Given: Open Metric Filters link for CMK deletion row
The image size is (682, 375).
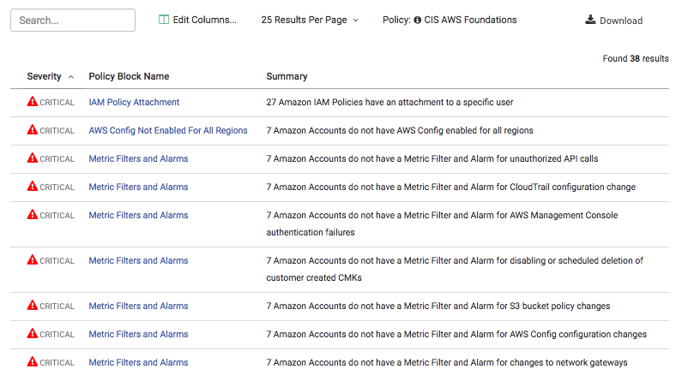Looking at the screenshot, I should tap(138, 260).
